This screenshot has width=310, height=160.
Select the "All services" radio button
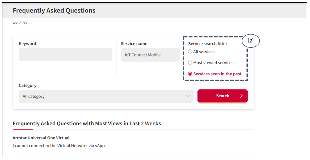190,52
